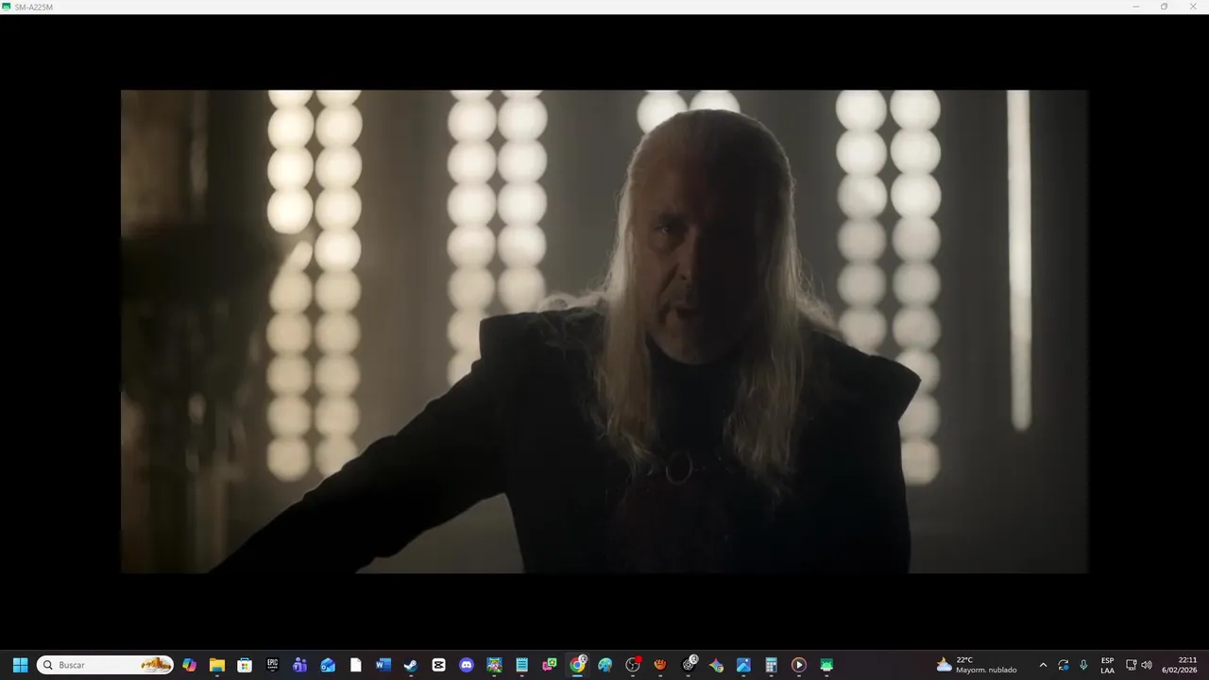The width and height of the screenshot is (1209, 680).
Task: Click the microphone tray icon
Action: tap(1083, 665)
